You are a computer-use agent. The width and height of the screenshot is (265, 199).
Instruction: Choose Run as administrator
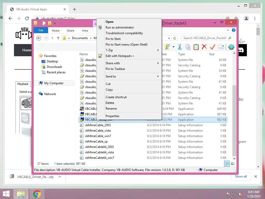coord(129,27)
